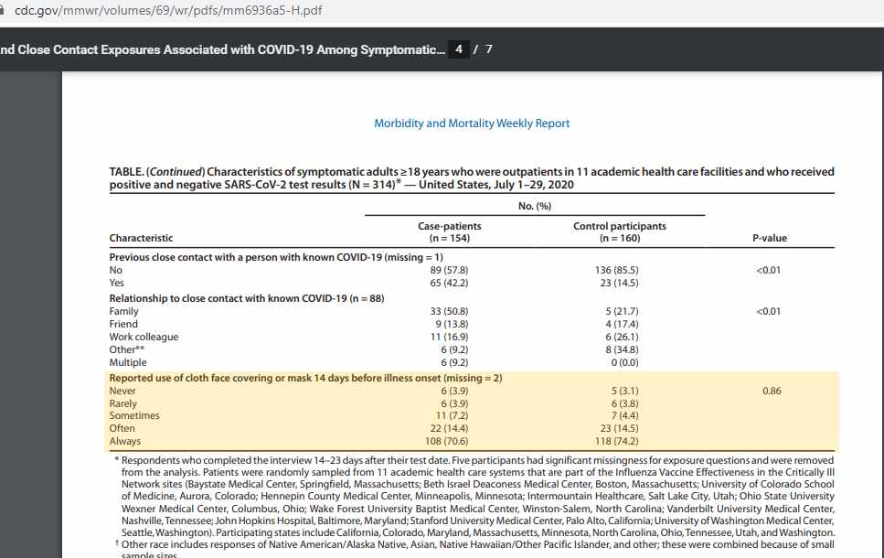Select the Always row label
This screenshot has height=558, width=884.
(124, 441)
